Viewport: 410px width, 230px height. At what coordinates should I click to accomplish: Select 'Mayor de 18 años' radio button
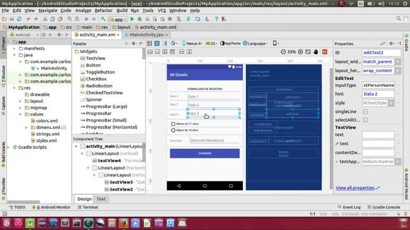point(173,130)
